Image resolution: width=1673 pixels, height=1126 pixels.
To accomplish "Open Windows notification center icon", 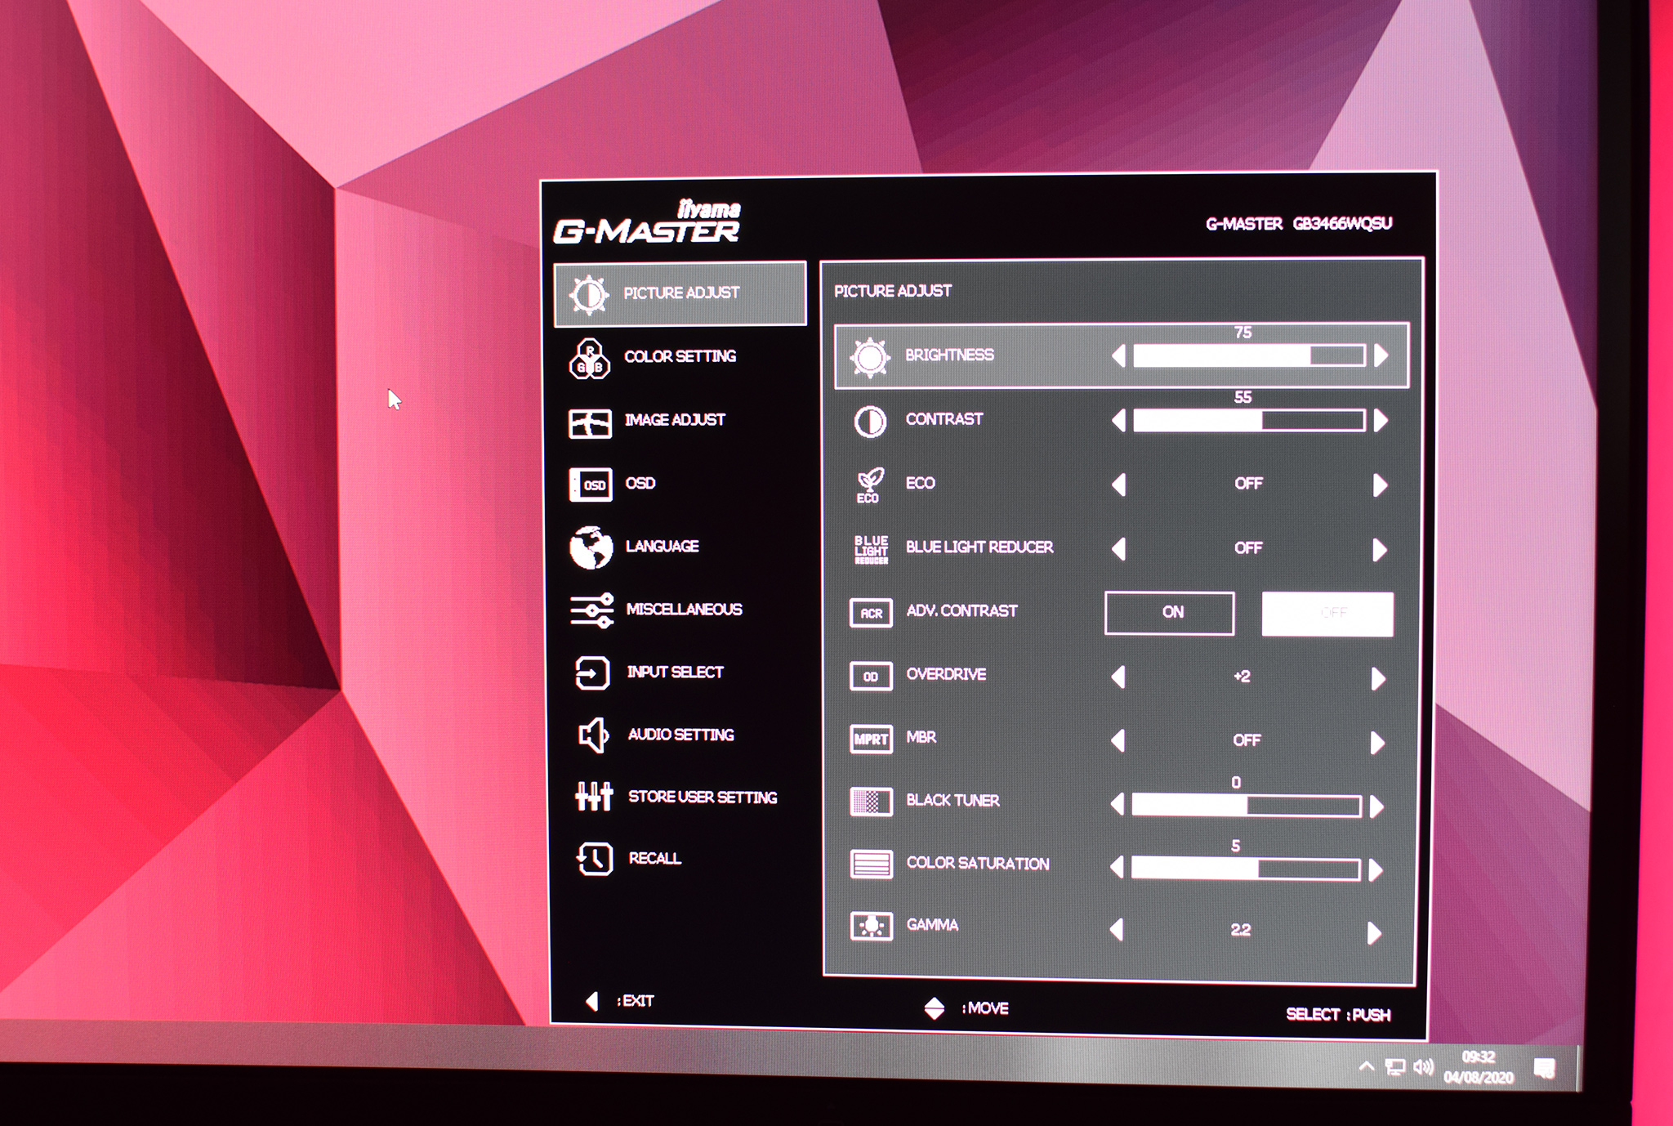I will (x=1544, y=1069).
